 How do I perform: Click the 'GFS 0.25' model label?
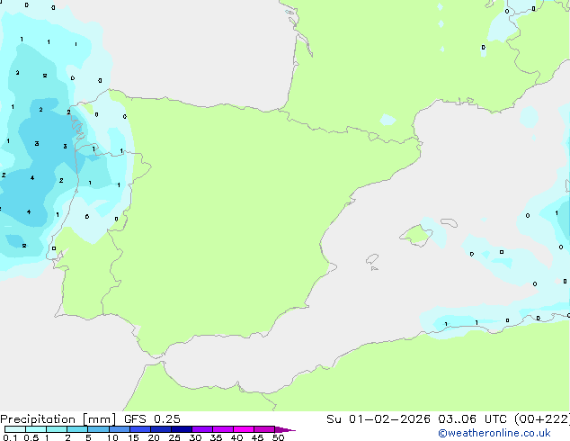[152, 419]
